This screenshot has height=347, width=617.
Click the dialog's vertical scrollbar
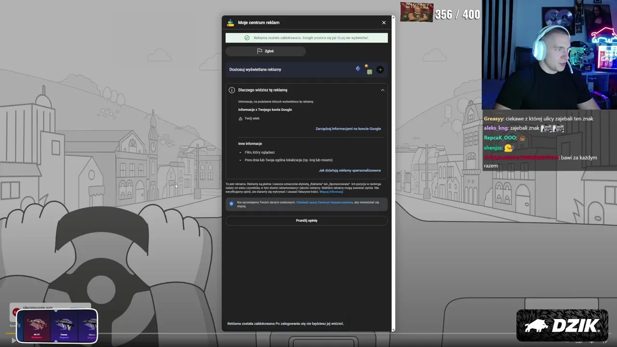coord(393,173)
